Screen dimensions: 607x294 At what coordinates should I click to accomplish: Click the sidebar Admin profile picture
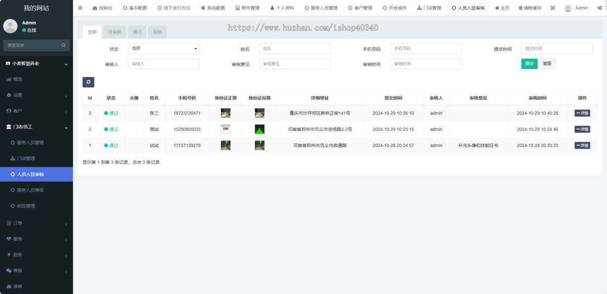11,27
